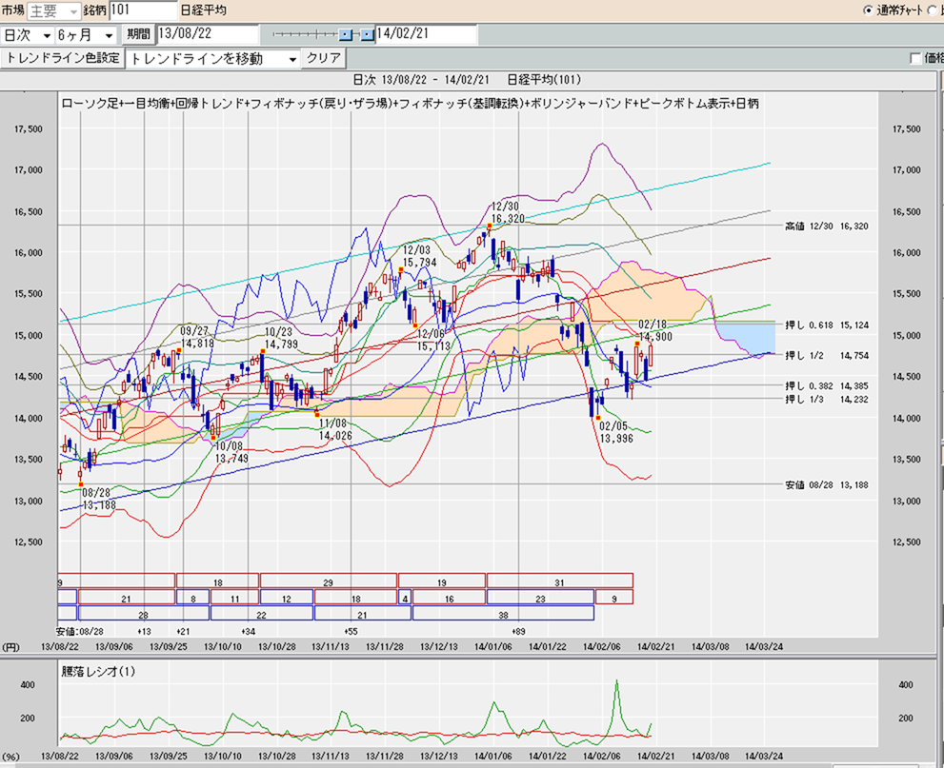Click the クリア button
The height and width of the screenshot is (768, 944).
pos(324,58)
